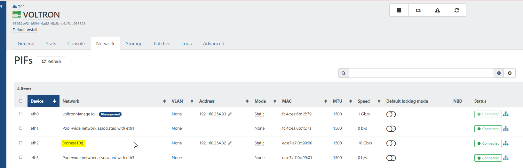Open the eth1 Mode None dropdown

point(259,128)
